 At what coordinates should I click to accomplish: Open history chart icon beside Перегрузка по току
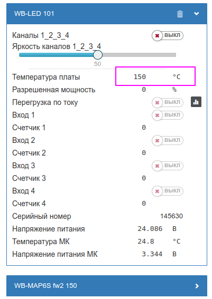pos(196,102)
